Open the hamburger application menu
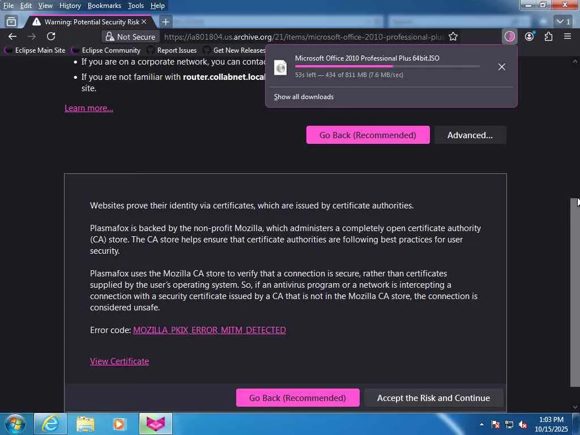This screenshot has height=435, width=580. [x=568, y=36]
